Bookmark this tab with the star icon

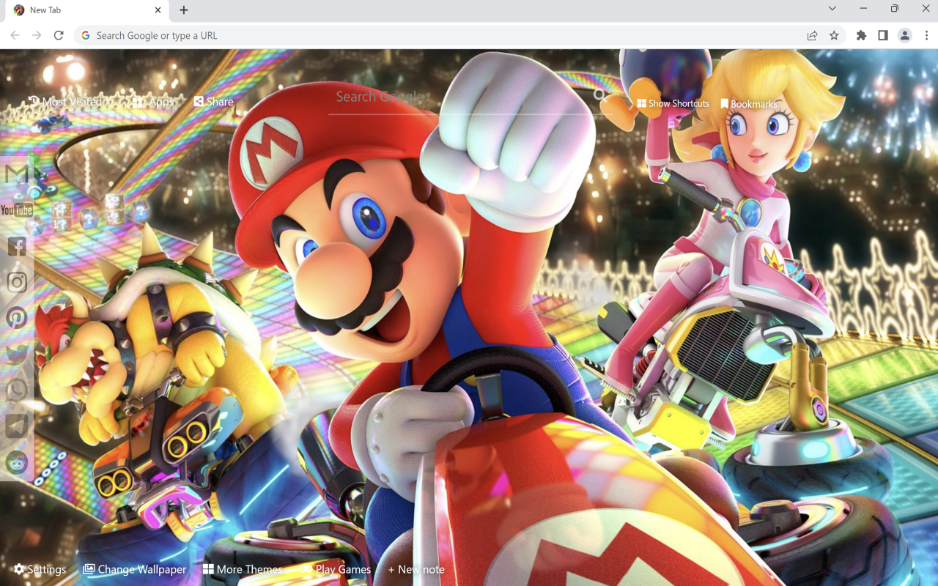point(834,35)
